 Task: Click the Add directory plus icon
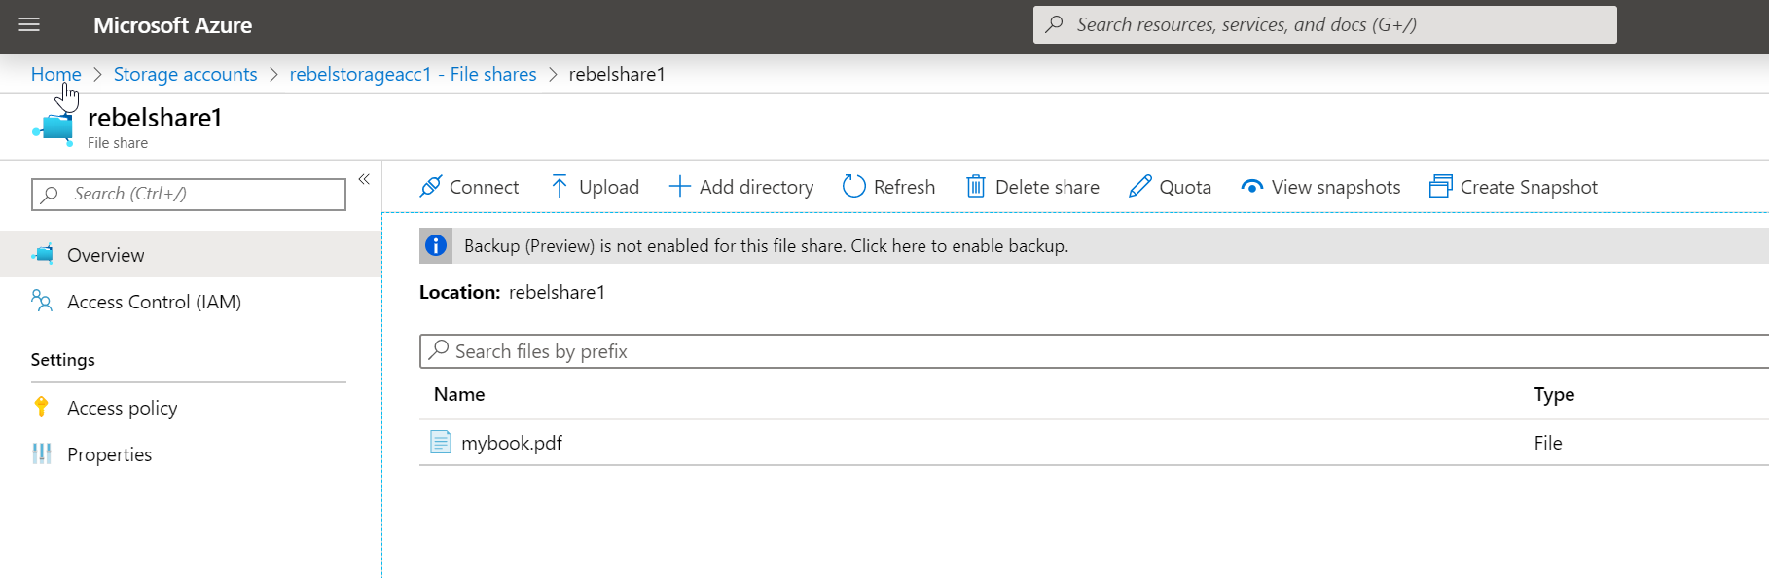[680, 187]
